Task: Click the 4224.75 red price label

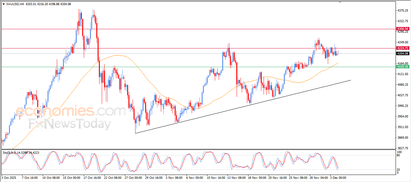Action: point(403,48)
